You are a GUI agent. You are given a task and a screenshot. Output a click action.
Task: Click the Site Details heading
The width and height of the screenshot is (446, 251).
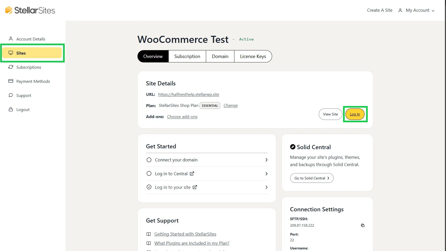(x=161, y=83)
